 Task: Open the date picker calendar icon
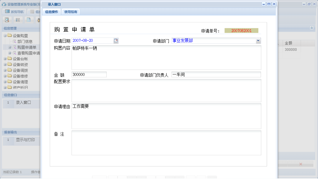pos(116,41)
